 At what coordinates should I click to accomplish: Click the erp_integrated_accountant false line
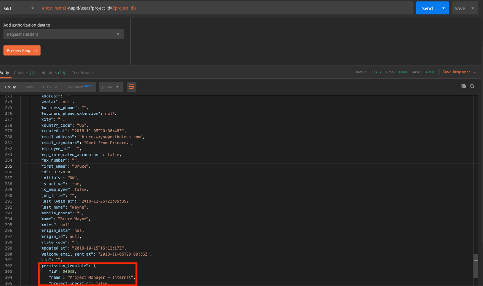[x=80, y=155]
